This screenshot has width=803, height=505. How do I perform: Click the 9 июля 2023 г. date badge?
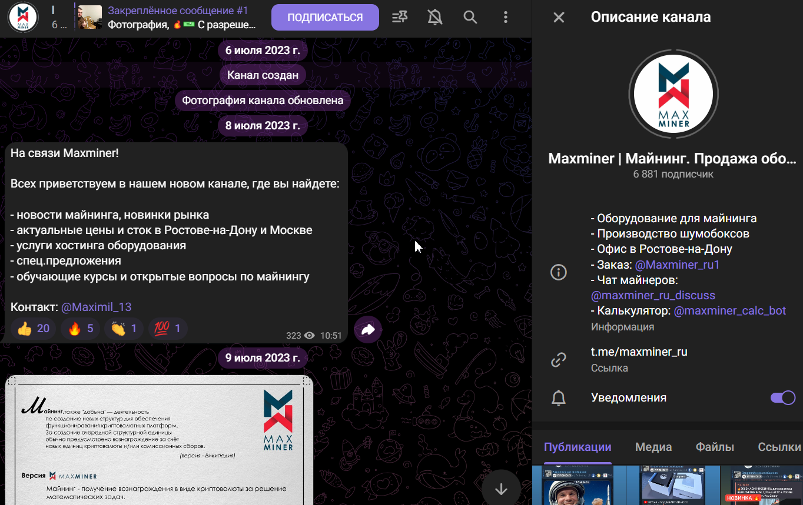click(x=263, y=357)
